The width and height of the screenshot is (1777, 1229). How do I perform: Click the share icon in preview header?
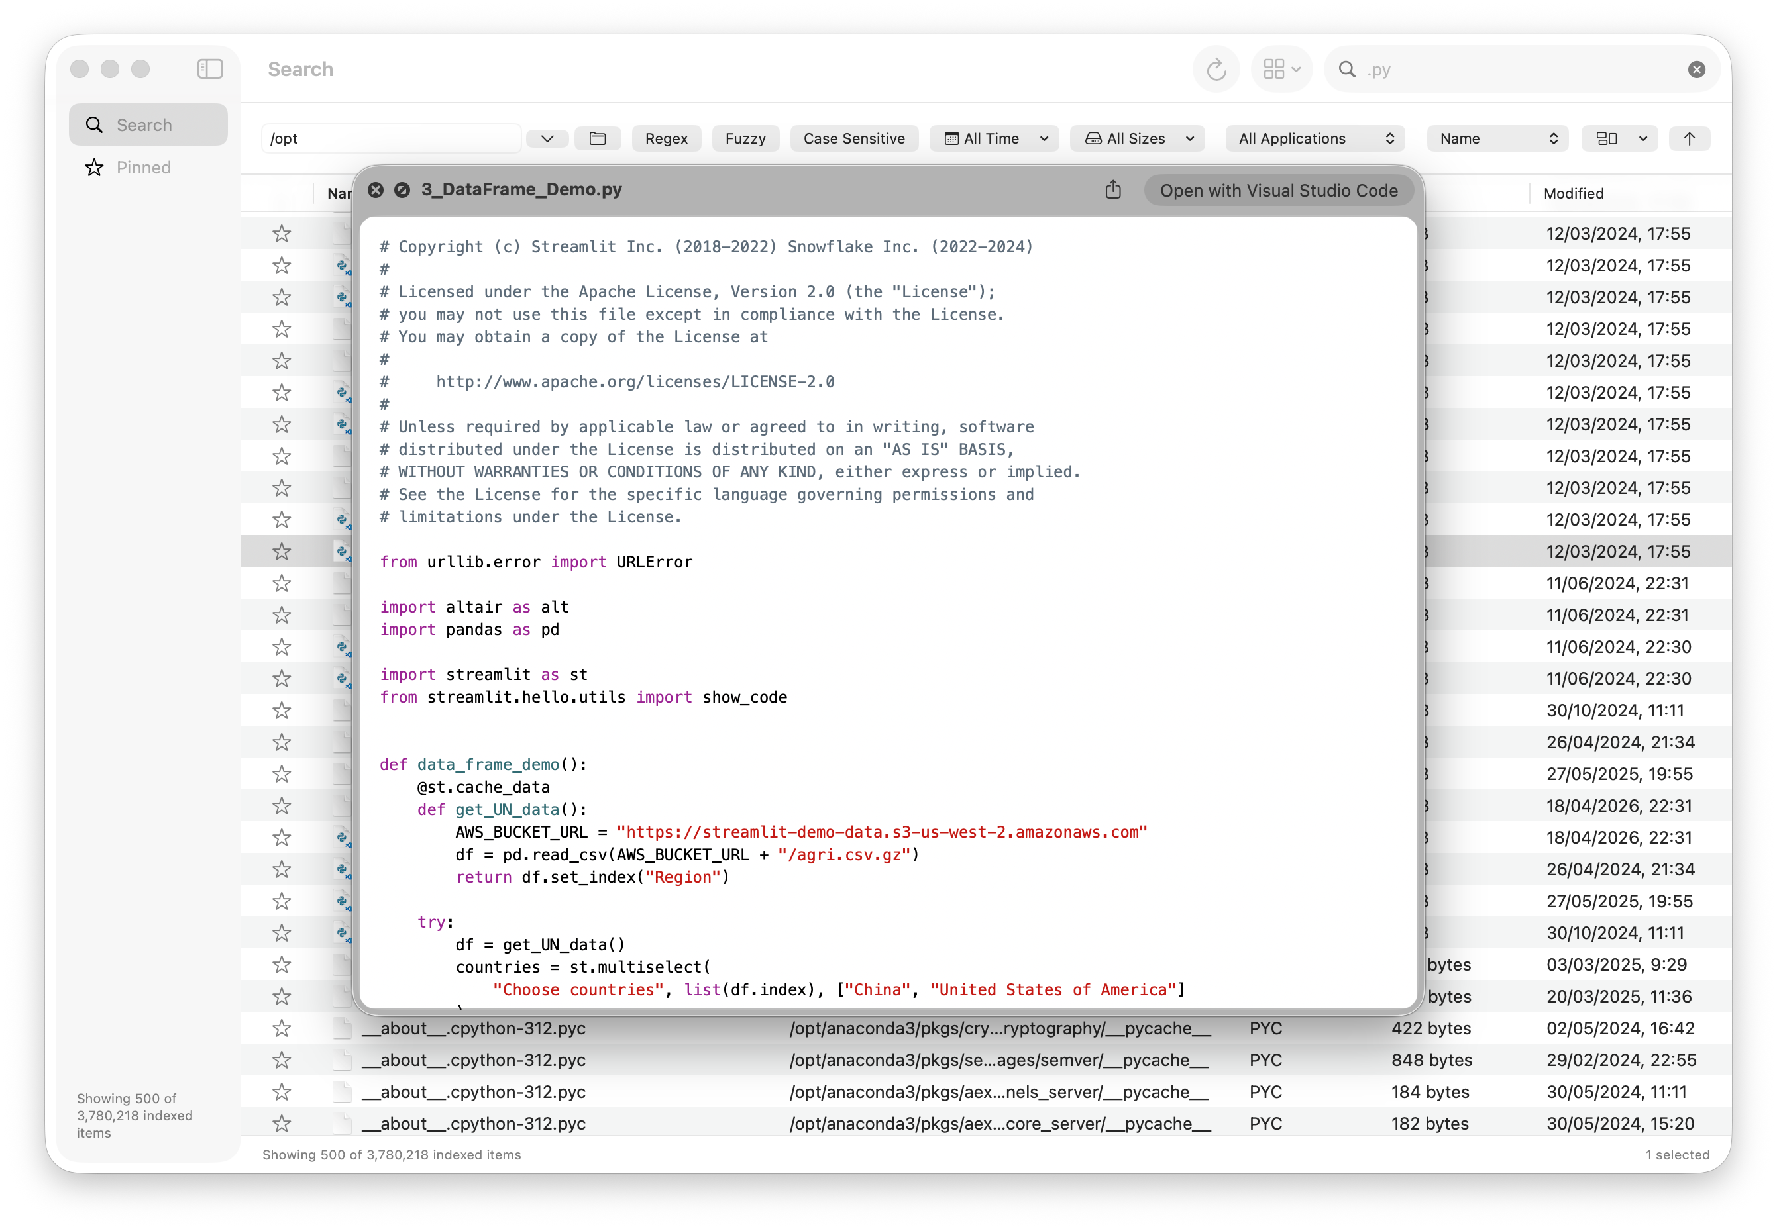pyautogui.click(x=1113, y=189)
